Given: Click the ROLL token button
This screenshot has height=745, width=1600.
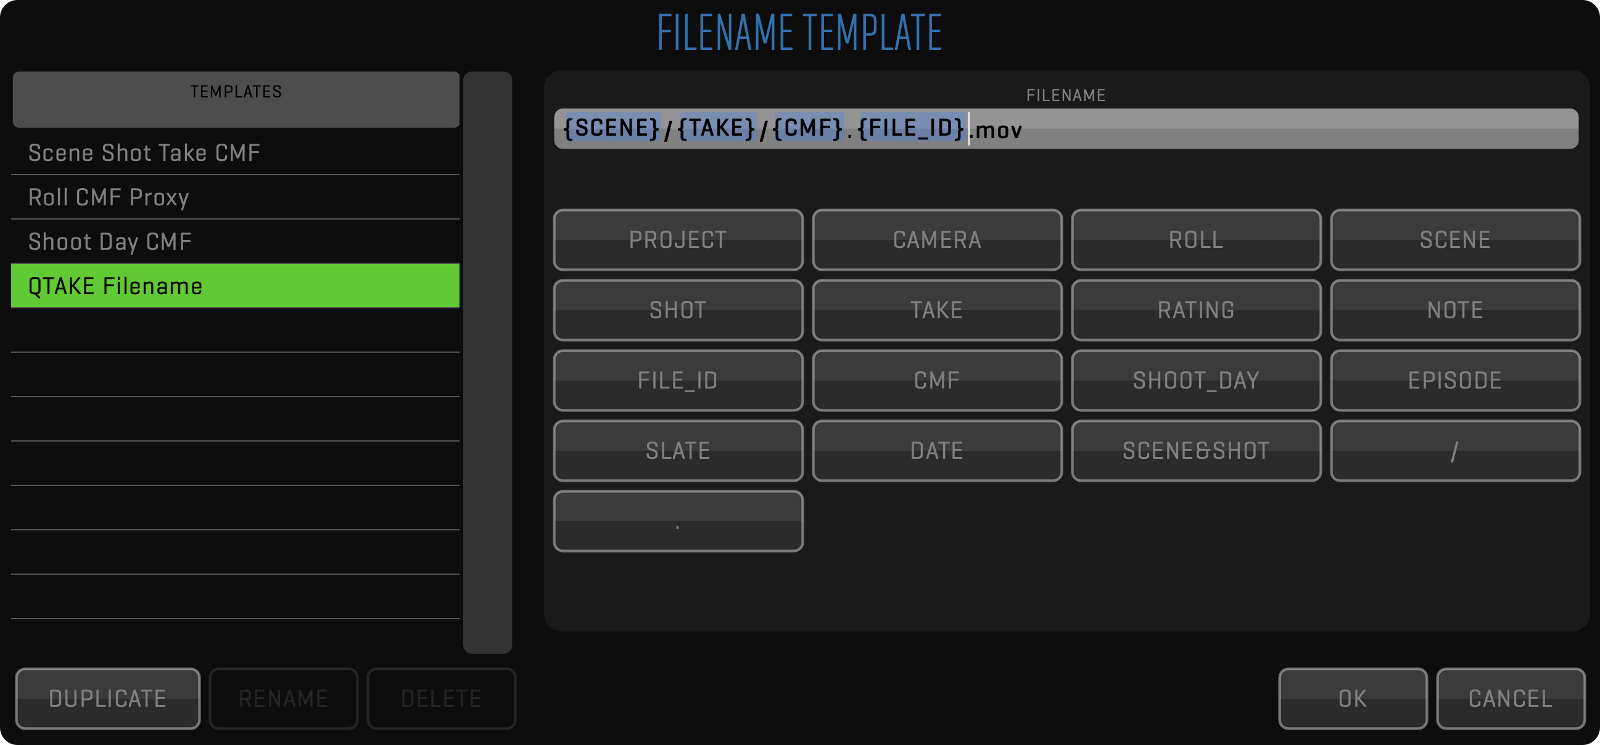Looking at the screenshot, I should tap(1195, 240).
